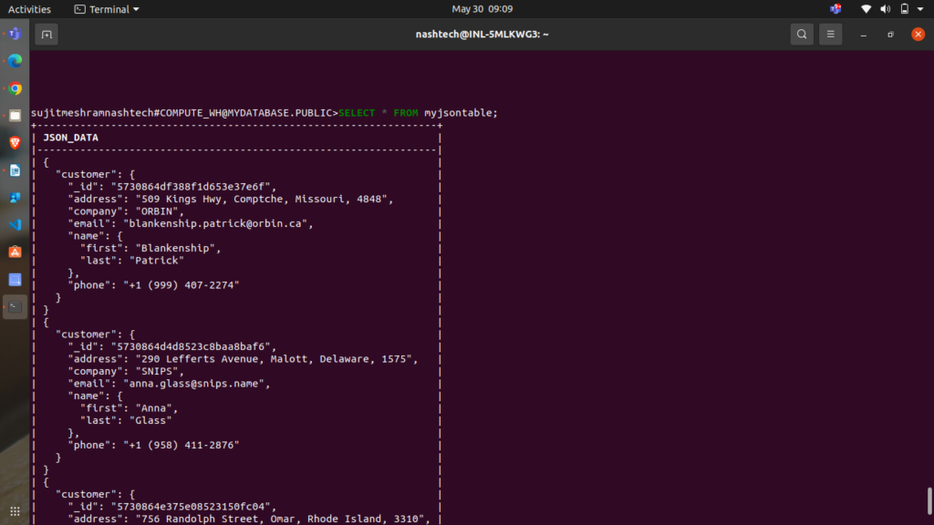
Task: Open the clock showing May 30 09:09
Action: click(x=482, y=9)
